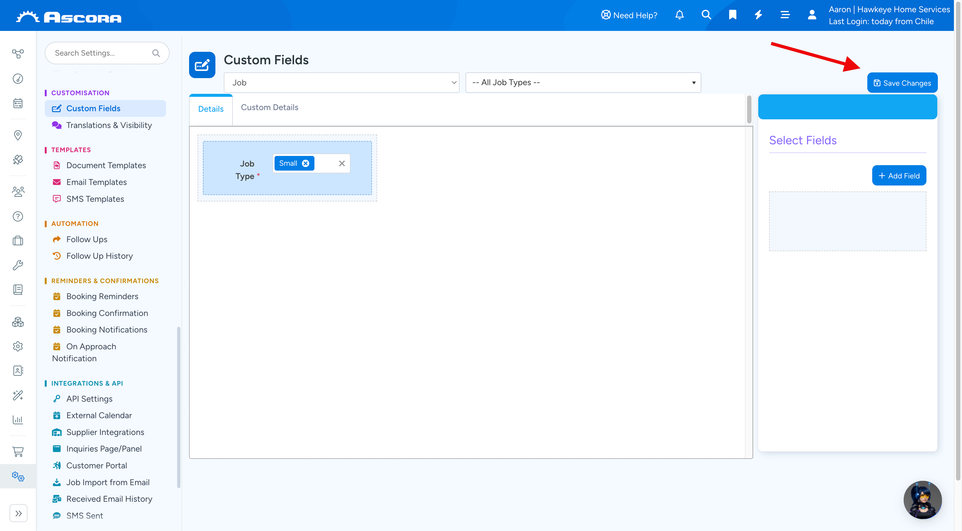This screenshot has height=531, width=962.
Task: Click the Custom Fields page header icon
Action: pos(202,65)
